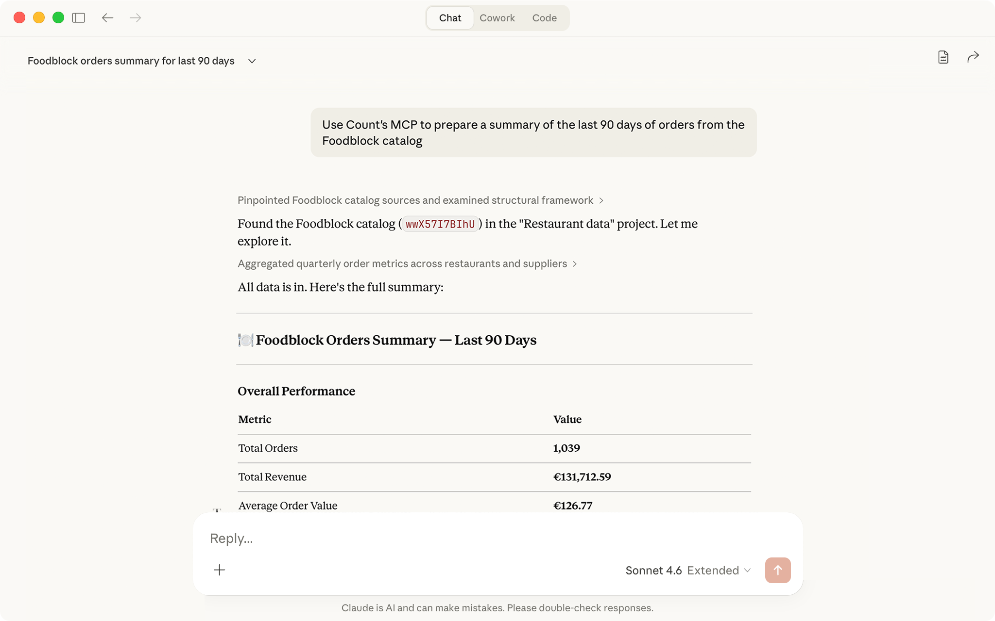Click the back navigation arrow
Screen dimensions: 995x621
coord(108,17)
